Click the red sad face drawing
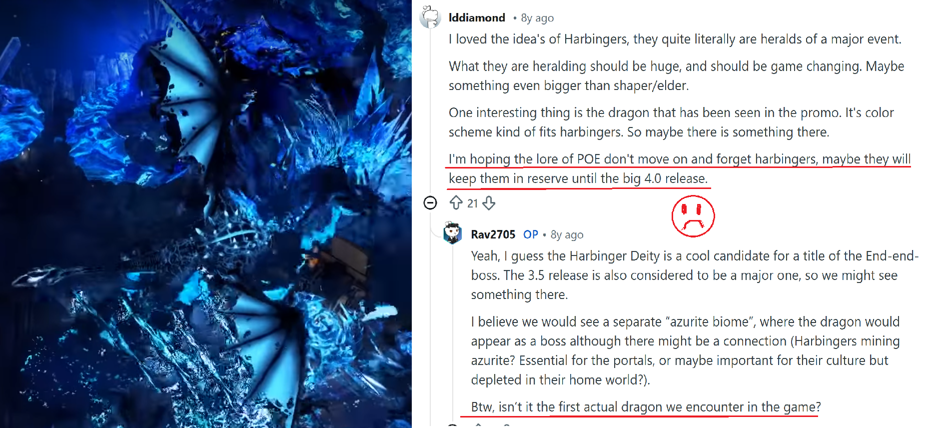934x428 pixels. pos(693,216)
